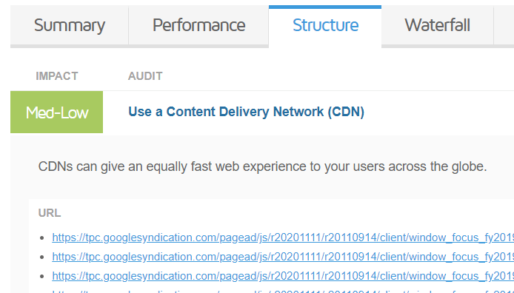The width and height of the screenshot is (514, 293).
Task: Open the first googlesyndication URL link
Action: click(x=283, y=238)
